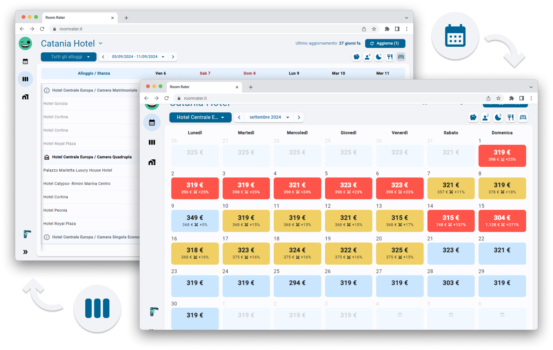
Task: Open Chrome menu in front browser window
Action: pos(531,98)
